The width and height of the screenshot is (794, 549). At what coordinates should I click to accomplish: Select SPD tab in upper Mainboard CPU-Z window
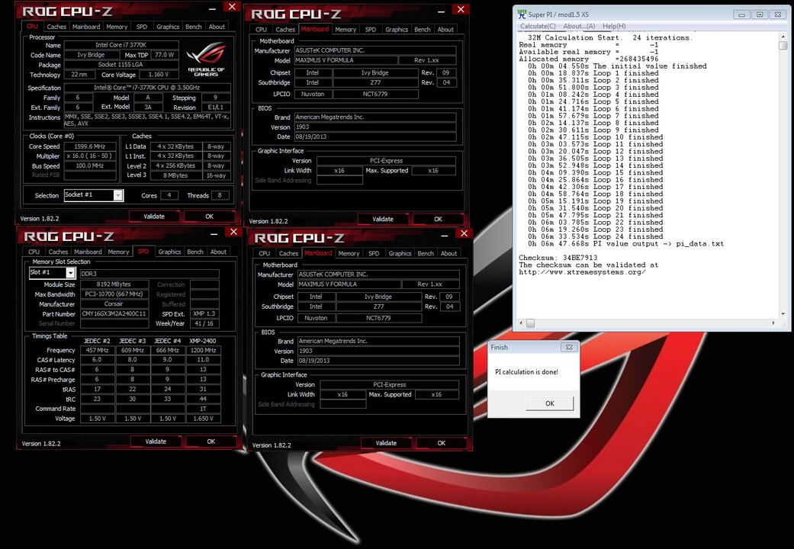pyautogui.click(x=371, y=30)
